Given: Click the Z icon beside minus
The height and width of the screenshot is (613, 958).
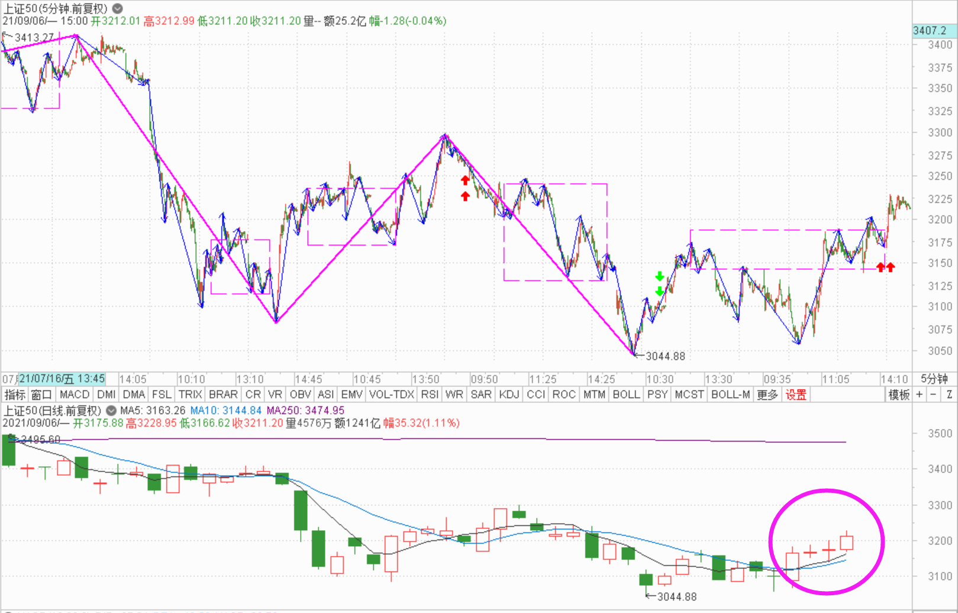Looking at the screenshot, I should pyautogui.click(x=949, y=395).
